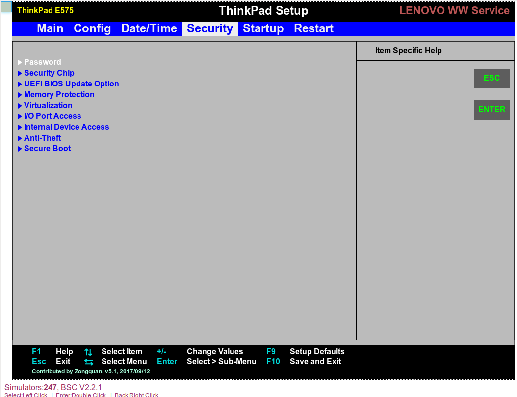Image resolution: width=517 pixels, height=397 pixels.
Task: Click arrow beside UEFI BIOS Update Option
Action: pyautogui.click(x=20, y=84)
